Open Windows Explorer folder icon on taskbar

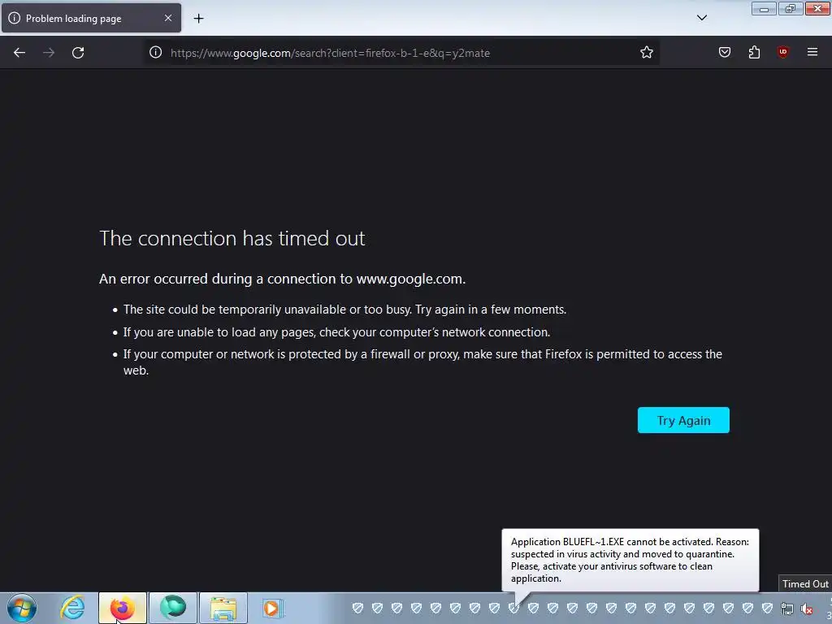click(x=223, y=608)
